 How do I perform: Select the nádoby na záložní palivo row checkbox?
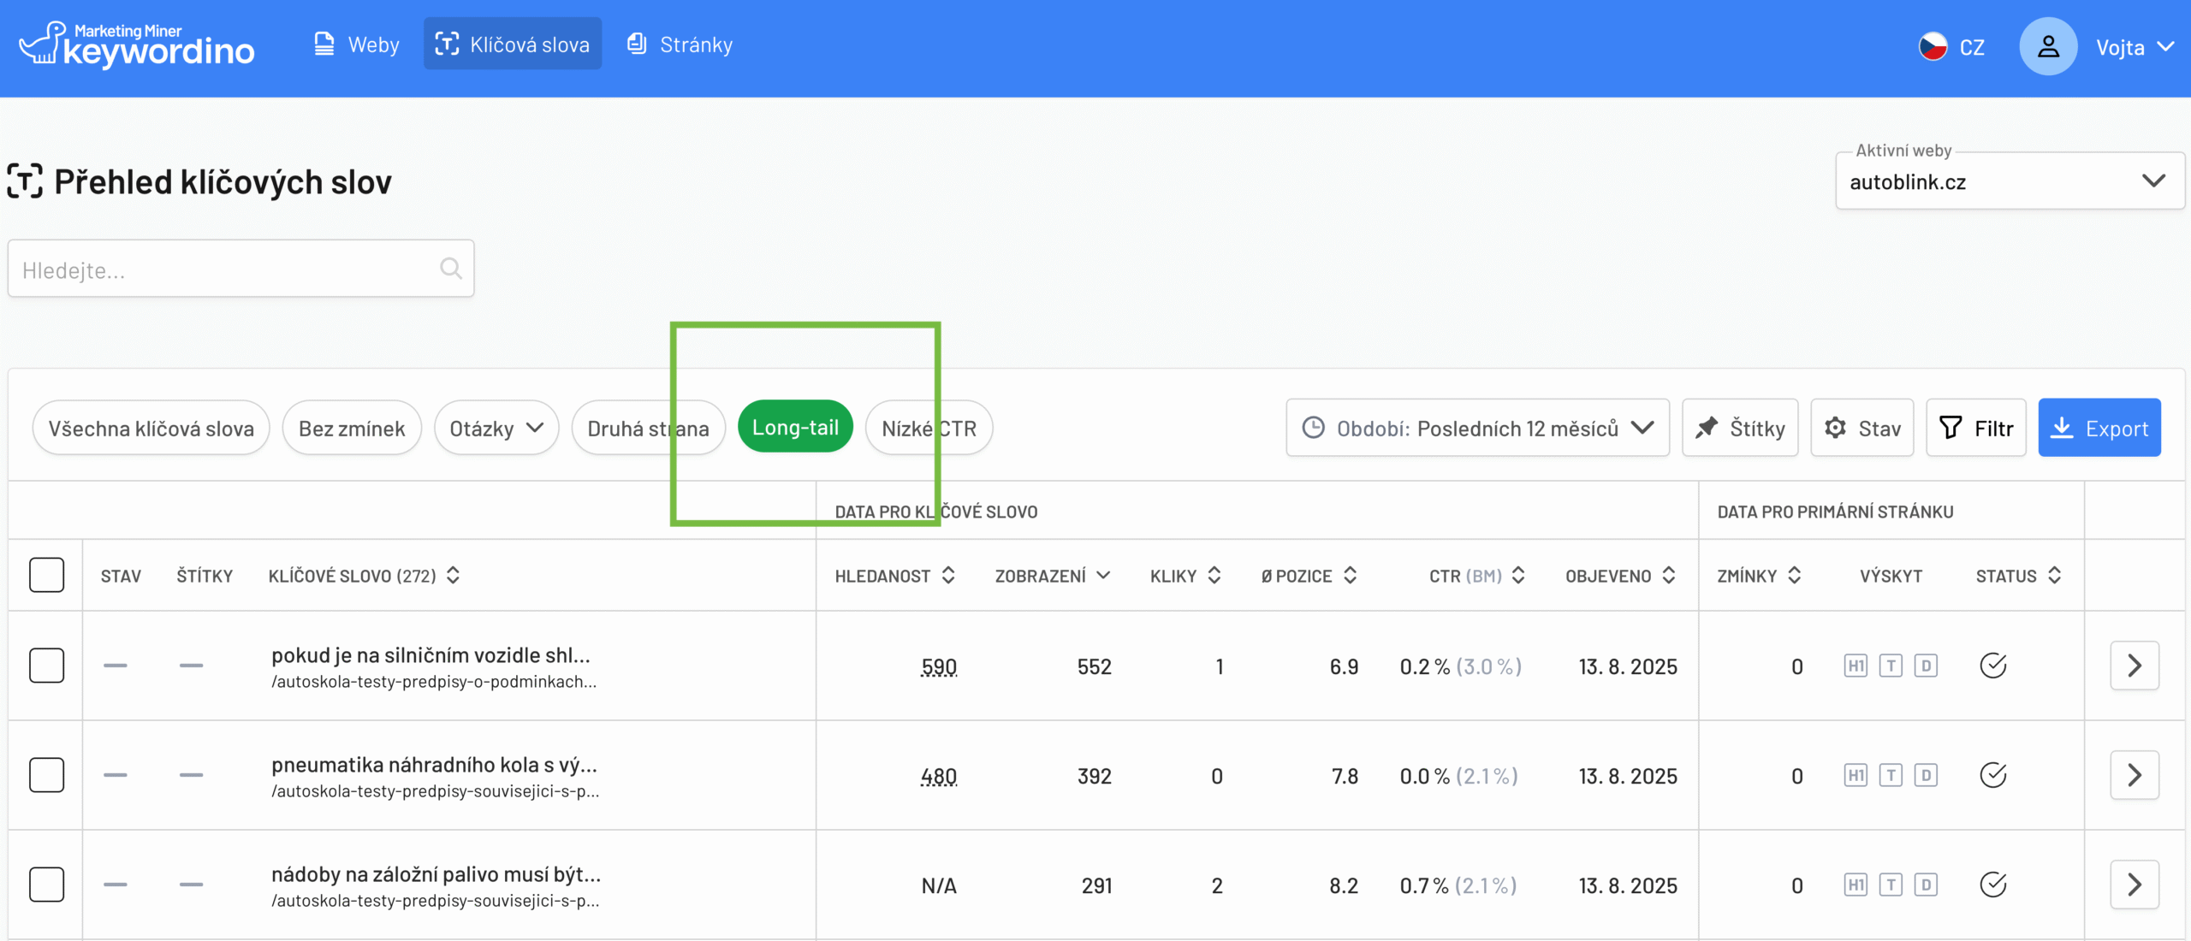[47, 885]
